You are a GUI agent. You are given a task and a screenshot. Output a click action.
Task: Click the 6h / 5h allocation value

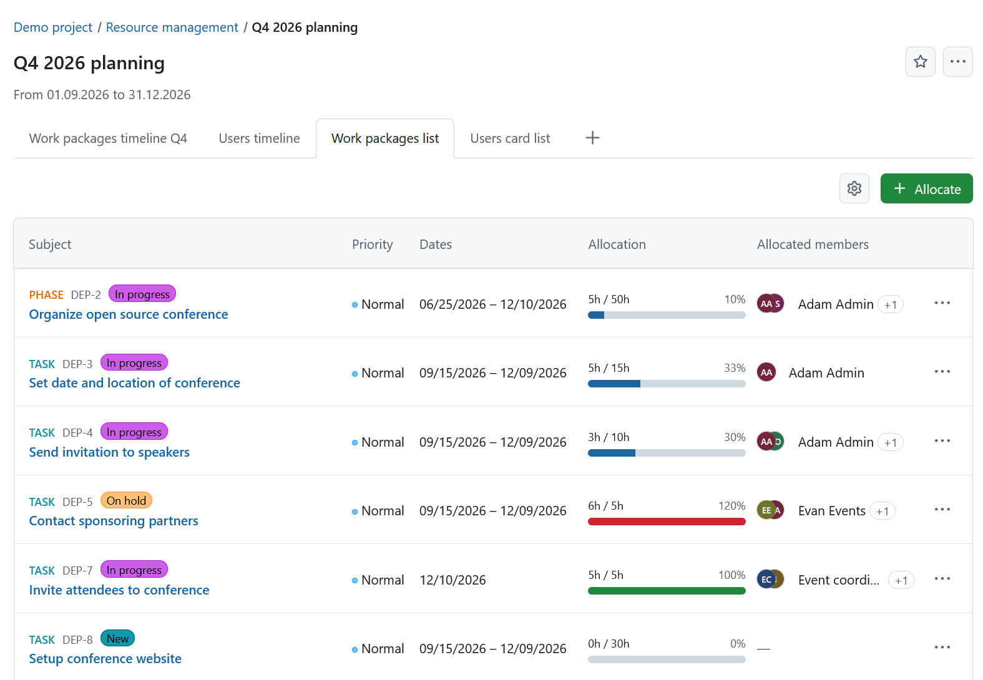click(x=605, y=506)
